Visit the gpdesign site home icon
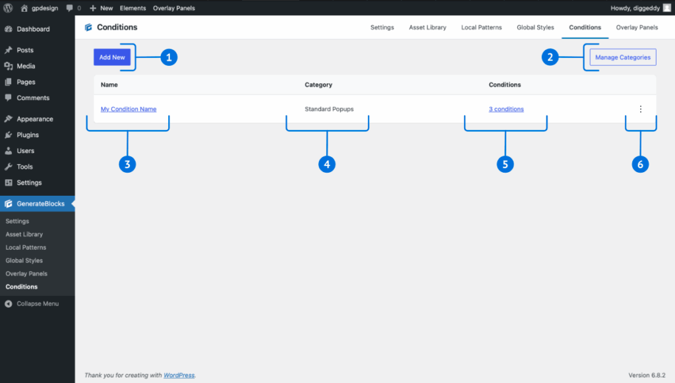 [x=24, y=8]
